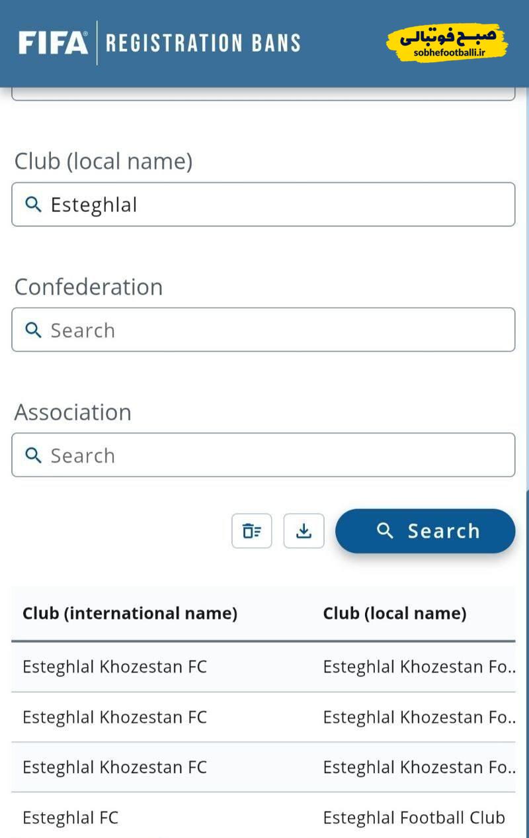The width and height of the screenshot is (529, 838).
Task: Select the Esteghlal FC table row
Action: point(70,817)
